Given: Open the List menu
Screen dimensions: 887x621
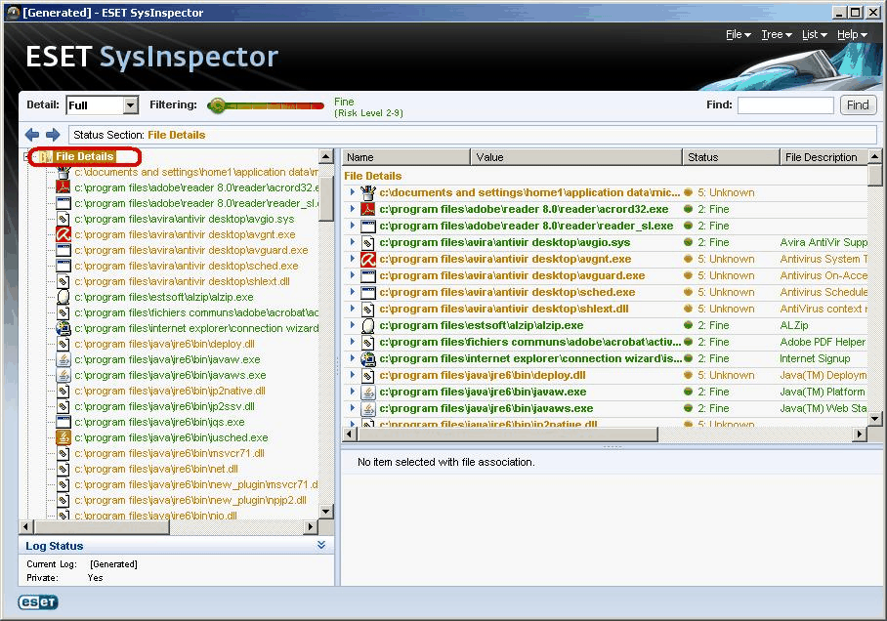Looking at the screenshot, I should [814, 34].
